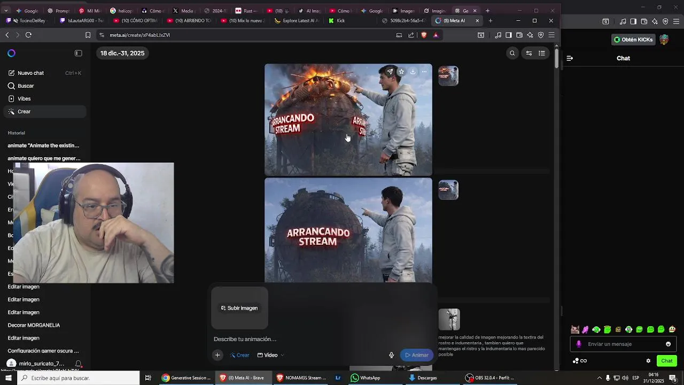The image size is (684, 385).
Task: Collapse the Meta AI sidebar panel
Action: coord(78,53)
